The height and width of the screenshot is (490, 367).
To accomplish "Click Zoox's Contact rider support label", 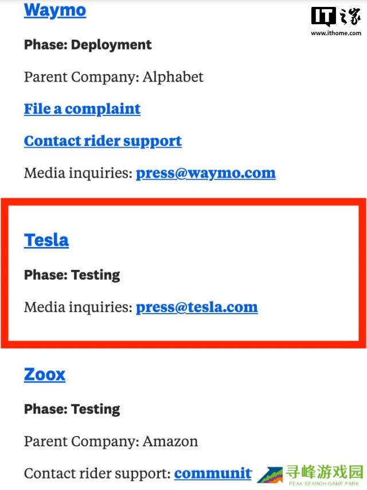I will 97,474.
